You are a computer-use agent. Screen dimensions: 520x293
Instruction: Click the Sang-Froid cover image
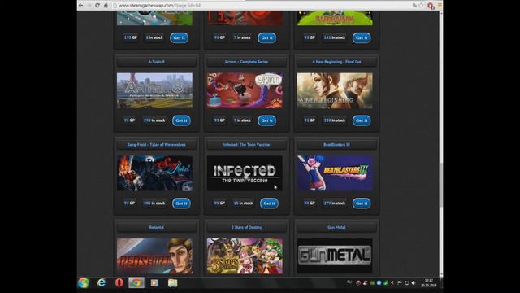154,173
